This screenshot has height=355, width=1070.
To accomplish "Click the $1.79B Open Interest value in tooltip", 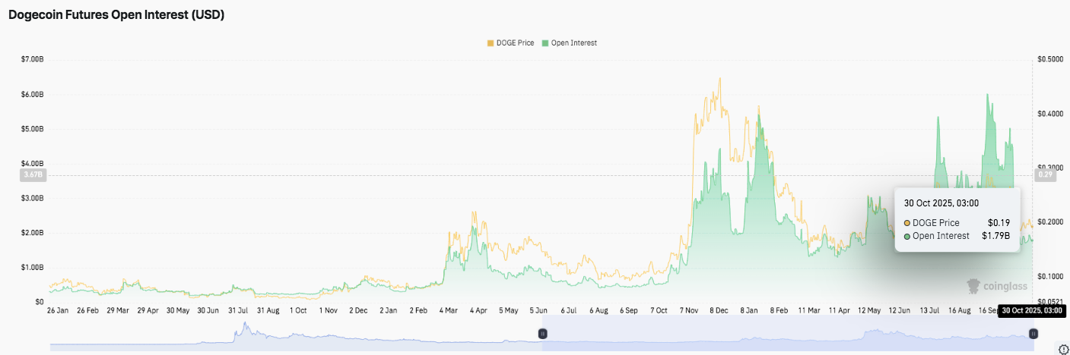I will coord(995,236).
